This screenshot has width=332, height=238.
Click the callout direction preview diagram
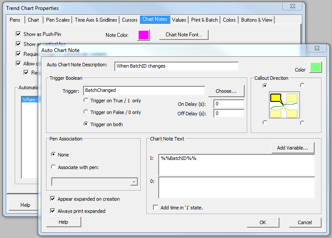point(283,104)
